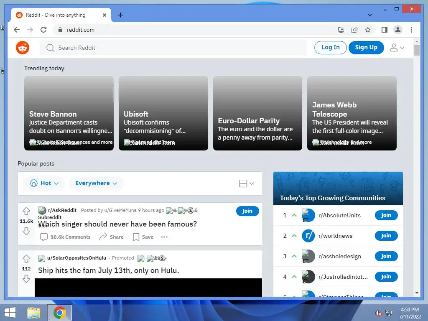The width and height of the screenshot is (428, 321).
Task: Join r/AskReddit from the post
Action: (x=247, y=211)
